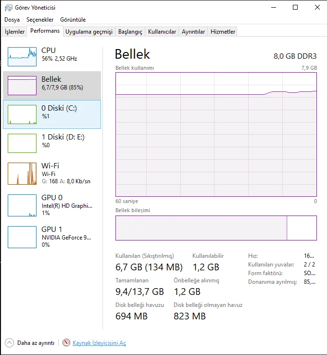Click the Task Manager title bar icon
Viewport: 327px width, 355px height.
(9, 8)
